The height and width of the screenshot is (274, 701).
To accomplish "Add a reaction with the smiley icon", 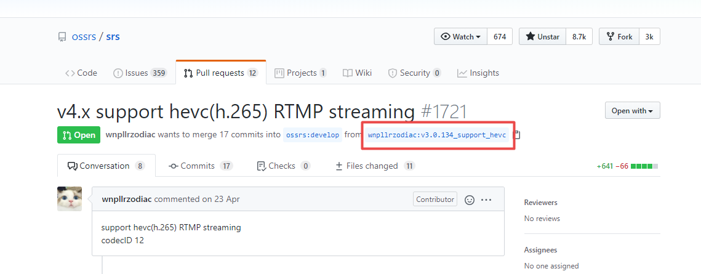I will click(470, 199).
